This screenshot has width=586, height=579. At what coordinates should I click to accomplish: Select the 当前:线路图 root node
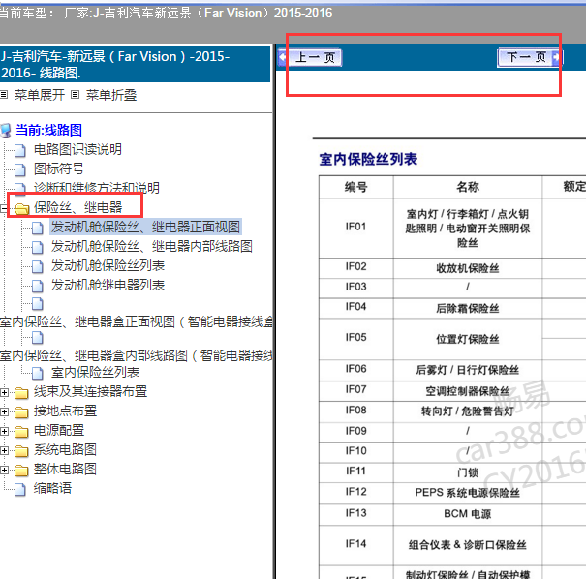(48, 130)
